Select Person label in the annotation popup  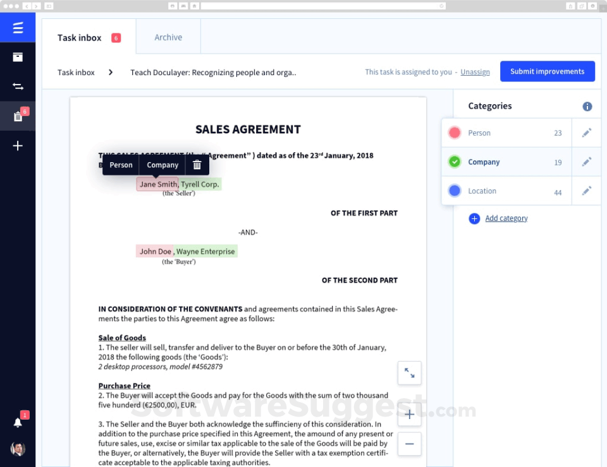120,165
